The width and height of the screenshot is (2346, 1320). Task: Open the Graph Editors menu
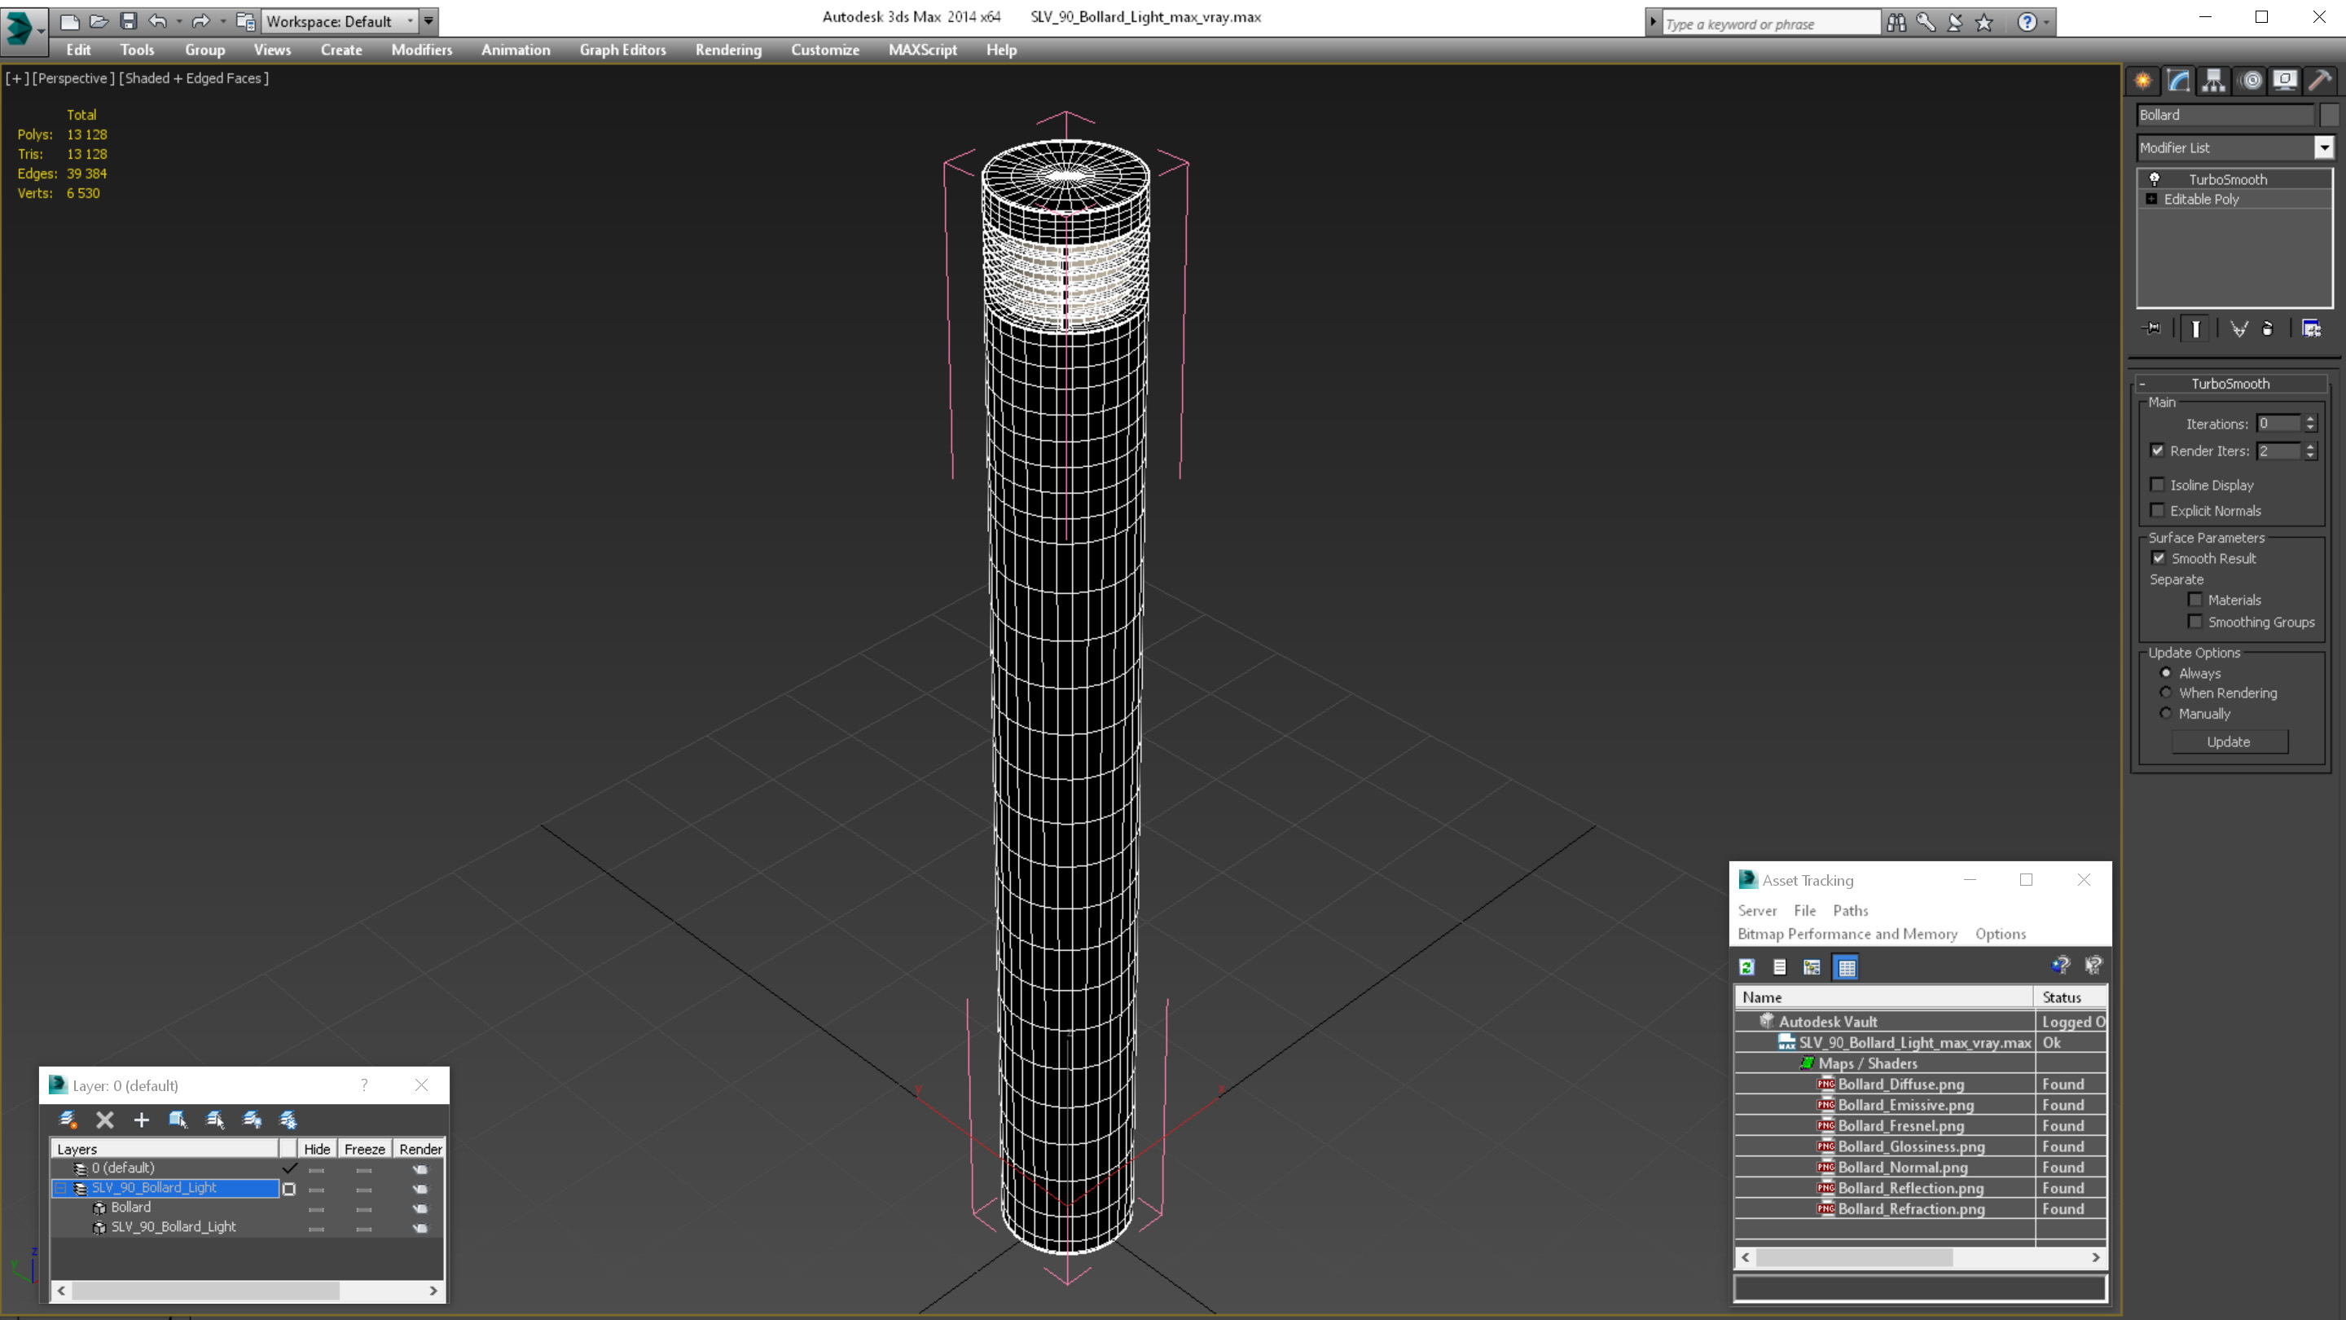pos(623,50)
